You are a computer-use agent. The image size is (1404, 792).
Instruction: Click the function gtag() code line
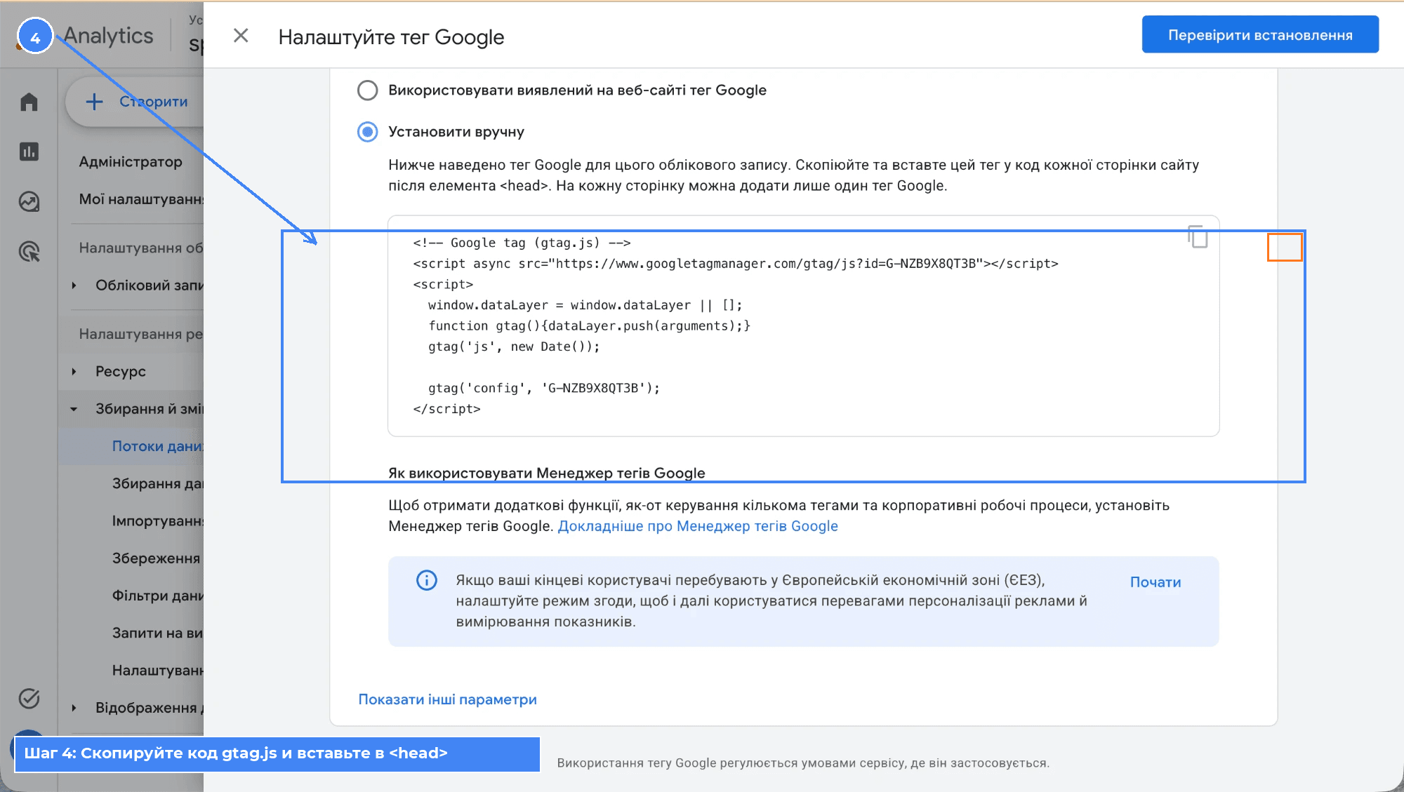[589, 326]
